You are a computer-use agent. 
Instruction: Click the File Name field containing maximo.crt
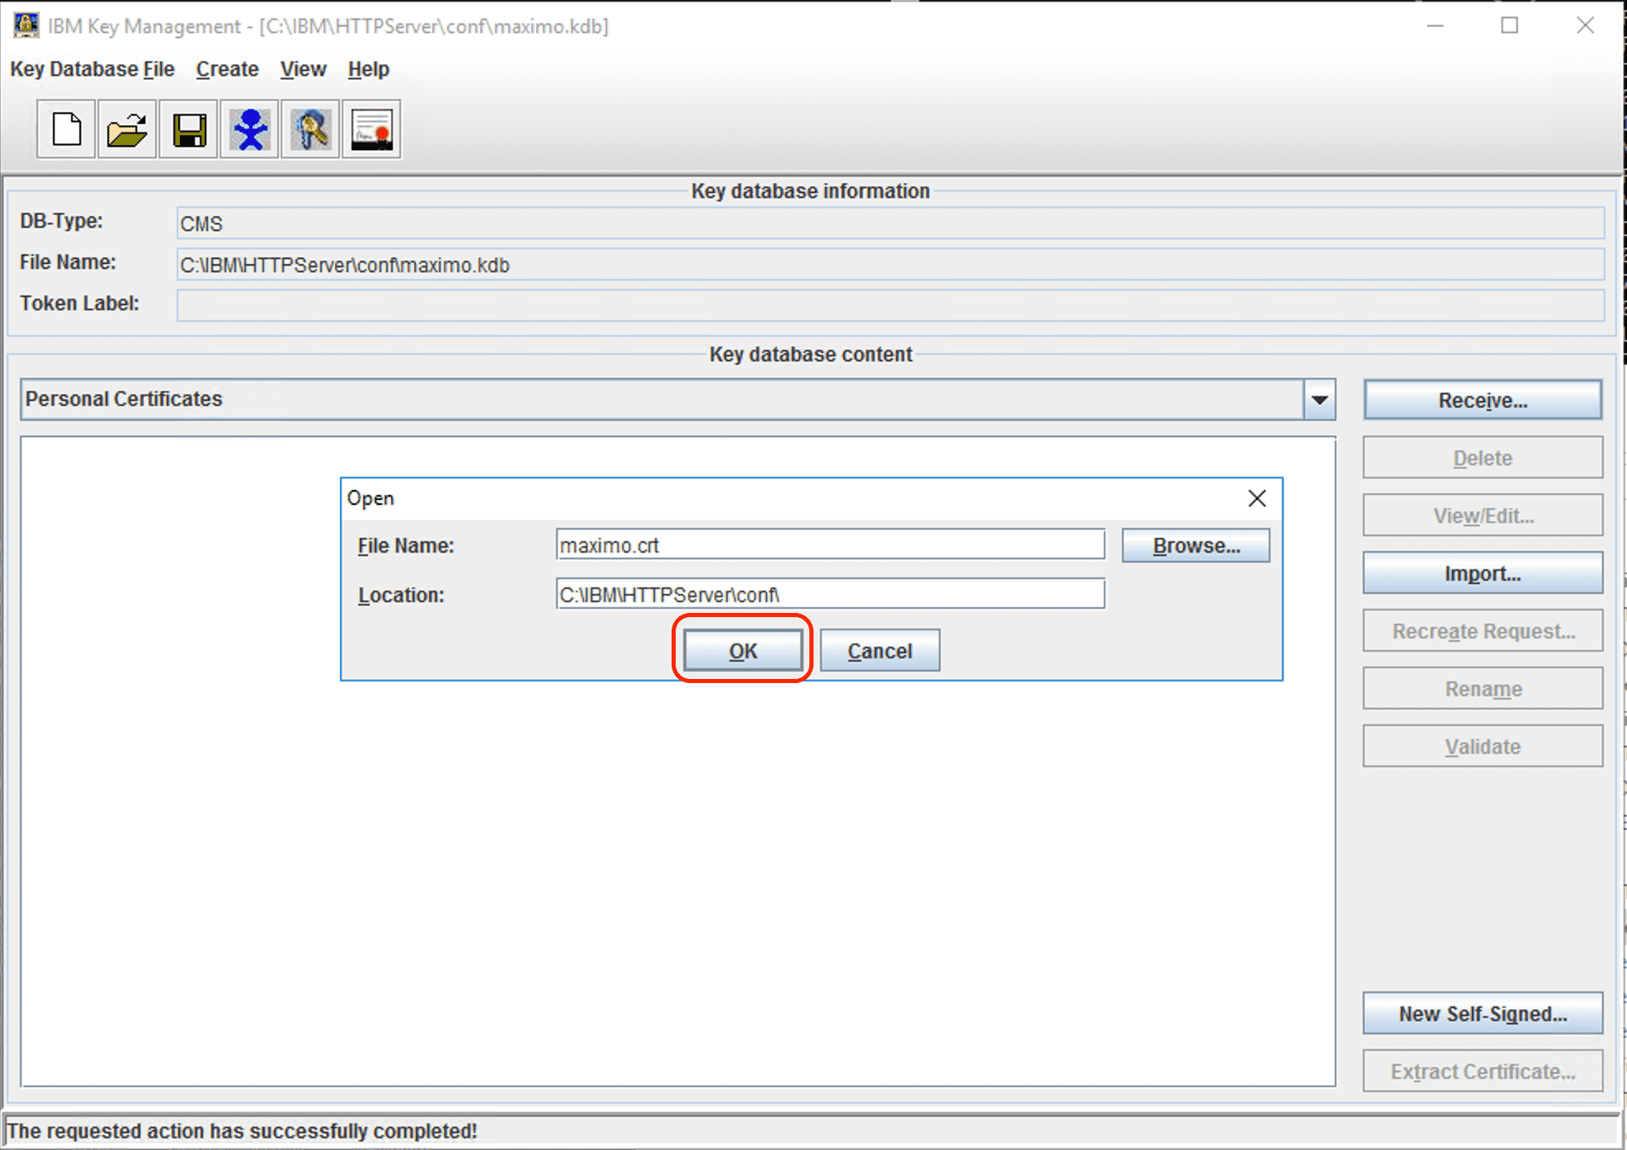(830, 545)
